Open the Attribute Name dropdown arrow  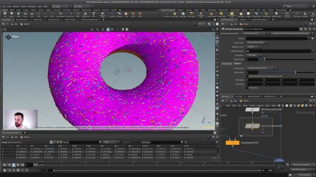313,51
